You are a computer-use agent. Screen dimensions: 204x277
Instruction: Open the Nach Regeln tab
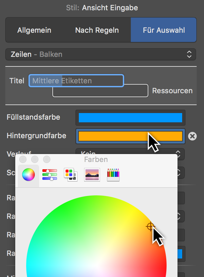coord(97,30)
